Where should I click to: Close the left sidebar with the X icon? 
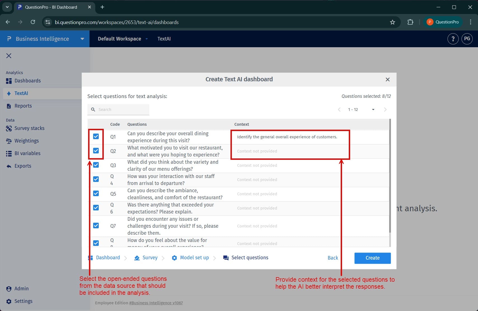[x=9, y=56]
